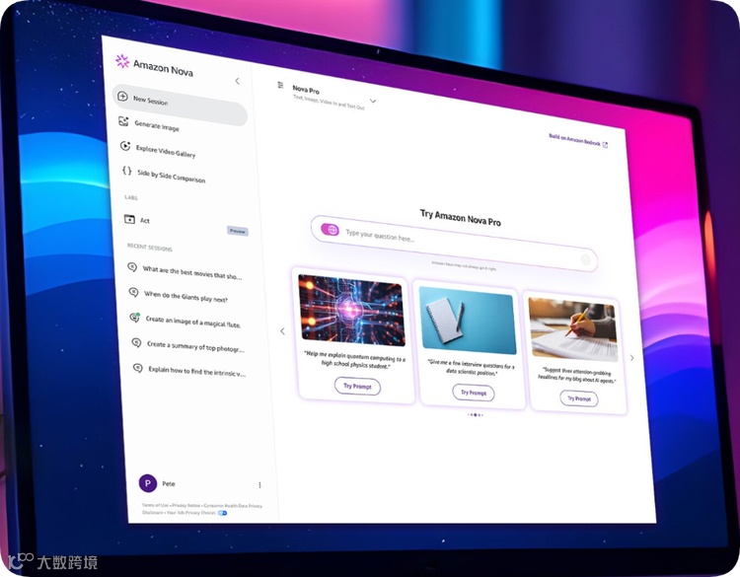The height and width of the screenshot is (577, 740).
Task: Open session 'Create an image of a magical flute'
Action: [193, 322]
